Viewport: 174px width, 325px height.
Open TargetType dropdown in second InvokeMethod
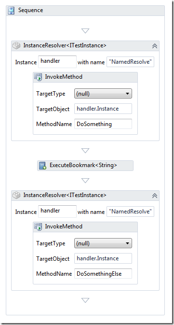[x=103, y=243]
